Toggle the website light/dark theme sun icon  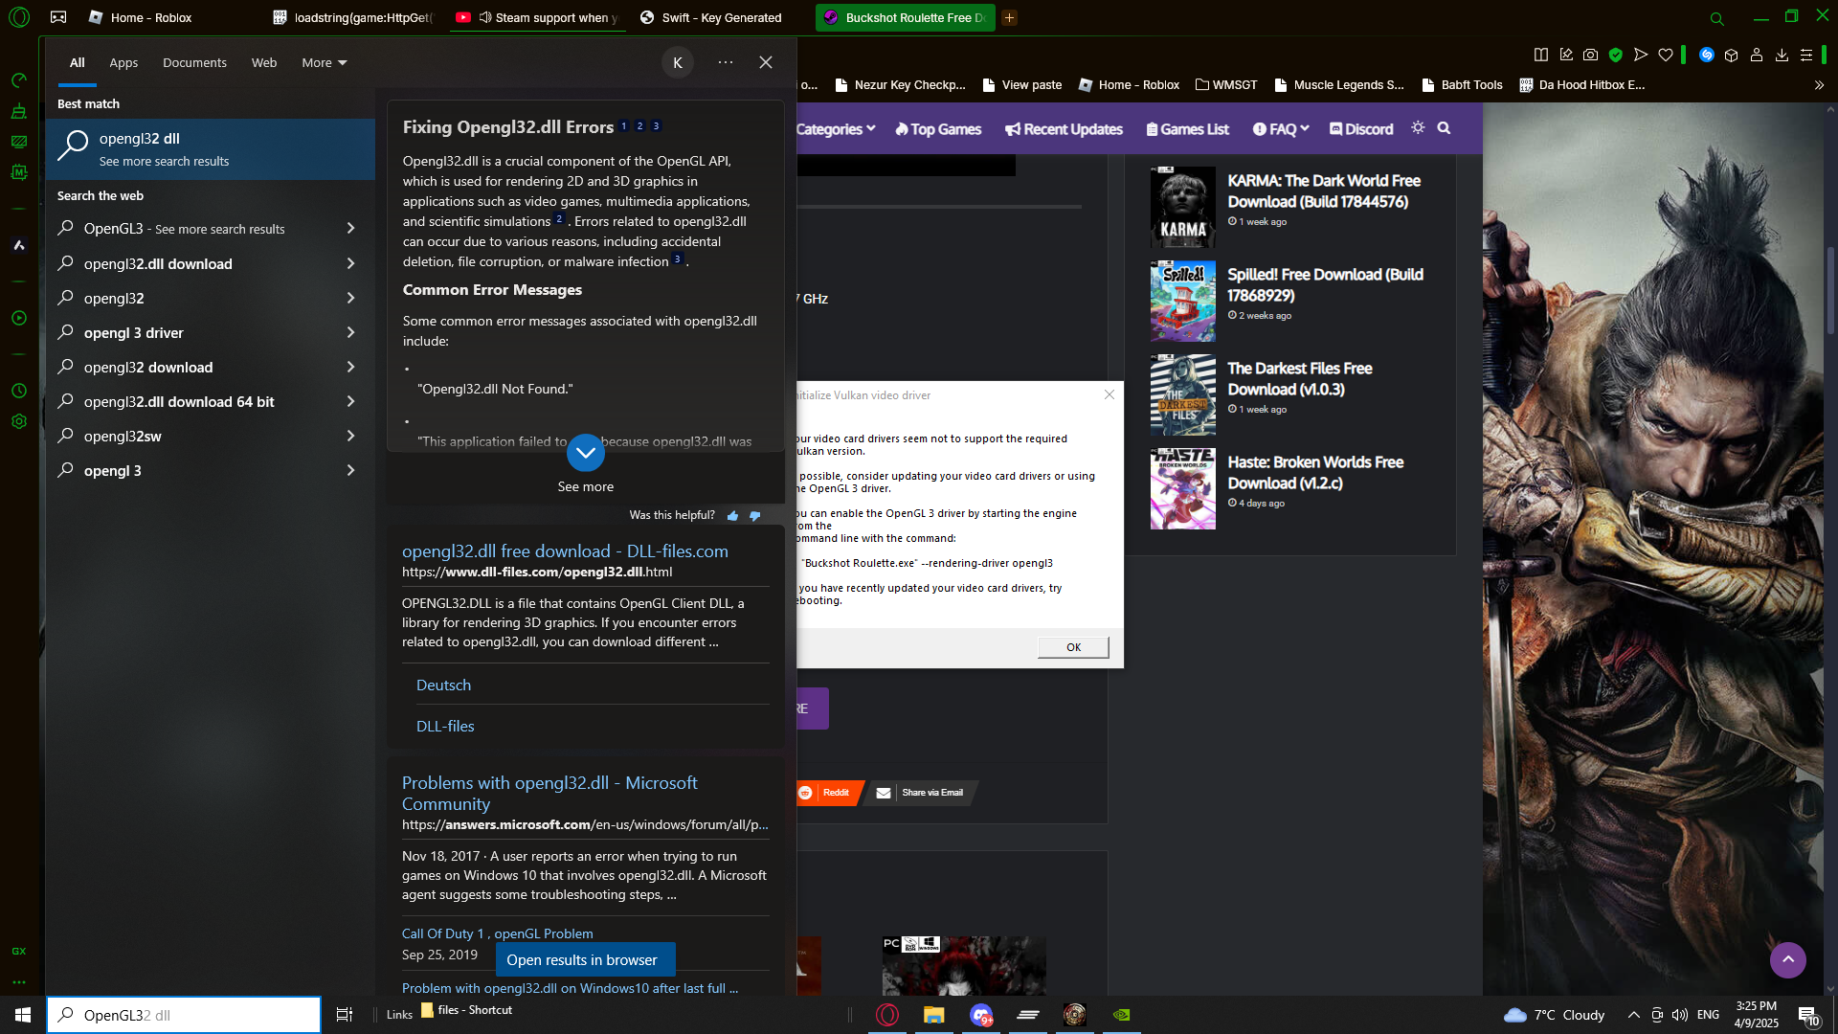[x=1418, y=128]
